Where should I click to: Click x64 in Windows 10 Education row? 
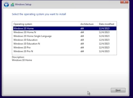click(x=82, y=40)
